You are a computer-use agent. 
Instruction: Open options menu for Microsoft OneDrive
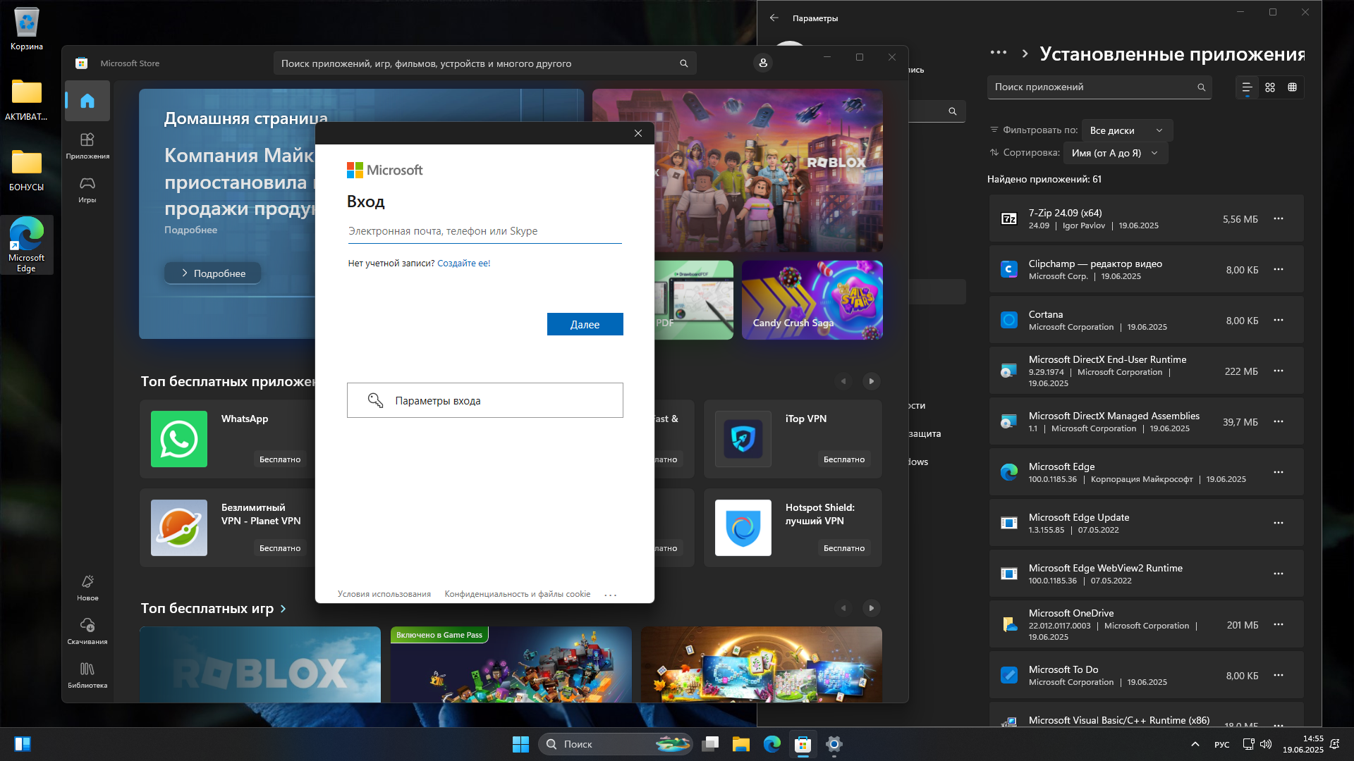pos(1279,625)
